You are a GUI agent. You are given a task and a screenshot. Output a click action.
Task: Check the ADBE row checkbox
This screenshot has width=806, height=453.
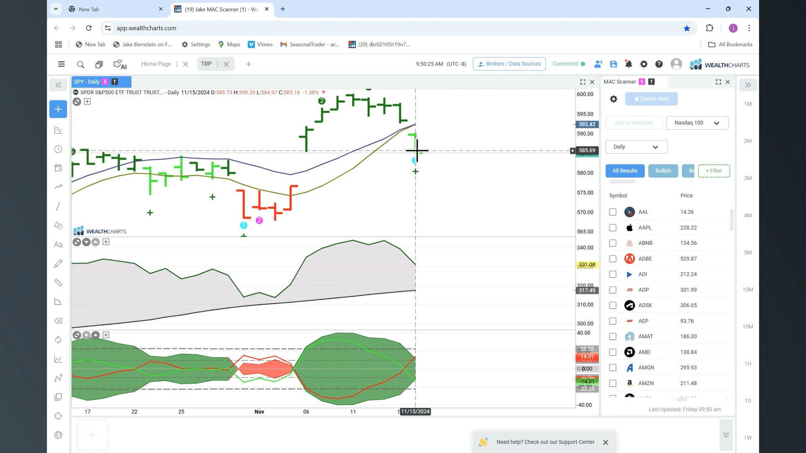[613, 259]
